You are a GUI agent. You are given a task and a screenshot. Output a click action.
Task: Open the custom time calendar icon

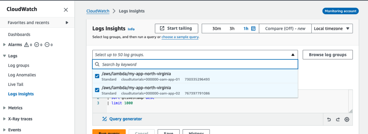[x=253, y=28]
